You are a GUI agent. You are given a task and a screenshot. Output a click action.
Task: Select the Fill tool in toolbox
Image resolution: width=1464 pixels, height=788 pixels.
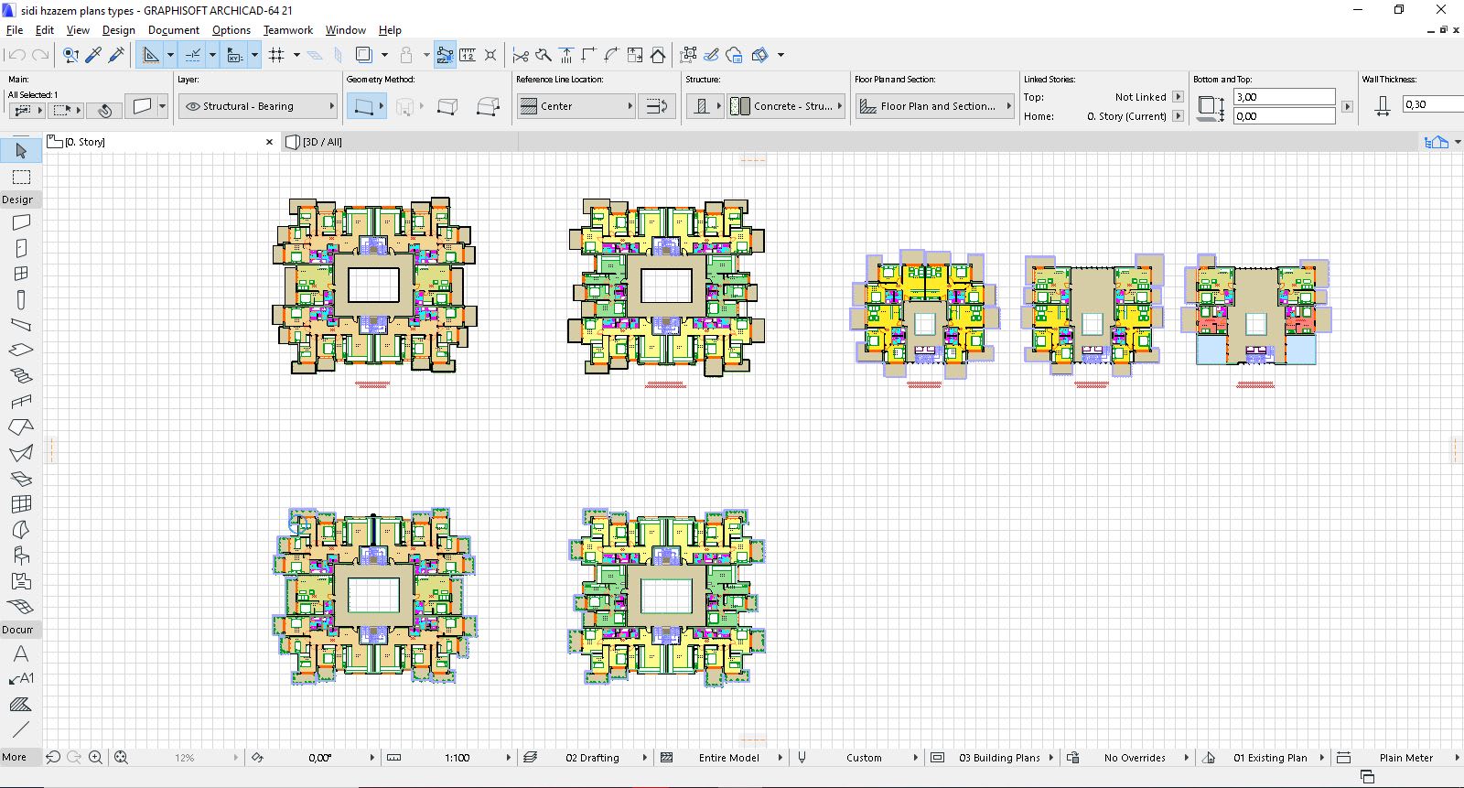point(21,705)
